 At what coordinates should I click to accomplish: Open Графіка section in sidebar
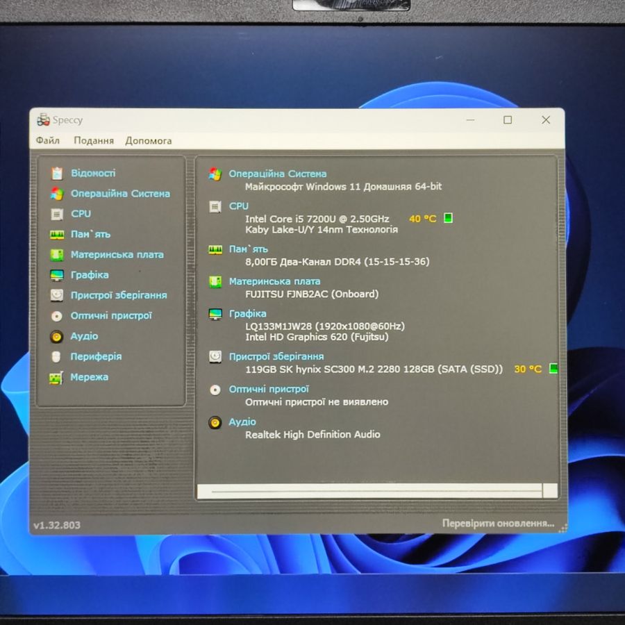(x=90, y=275)
